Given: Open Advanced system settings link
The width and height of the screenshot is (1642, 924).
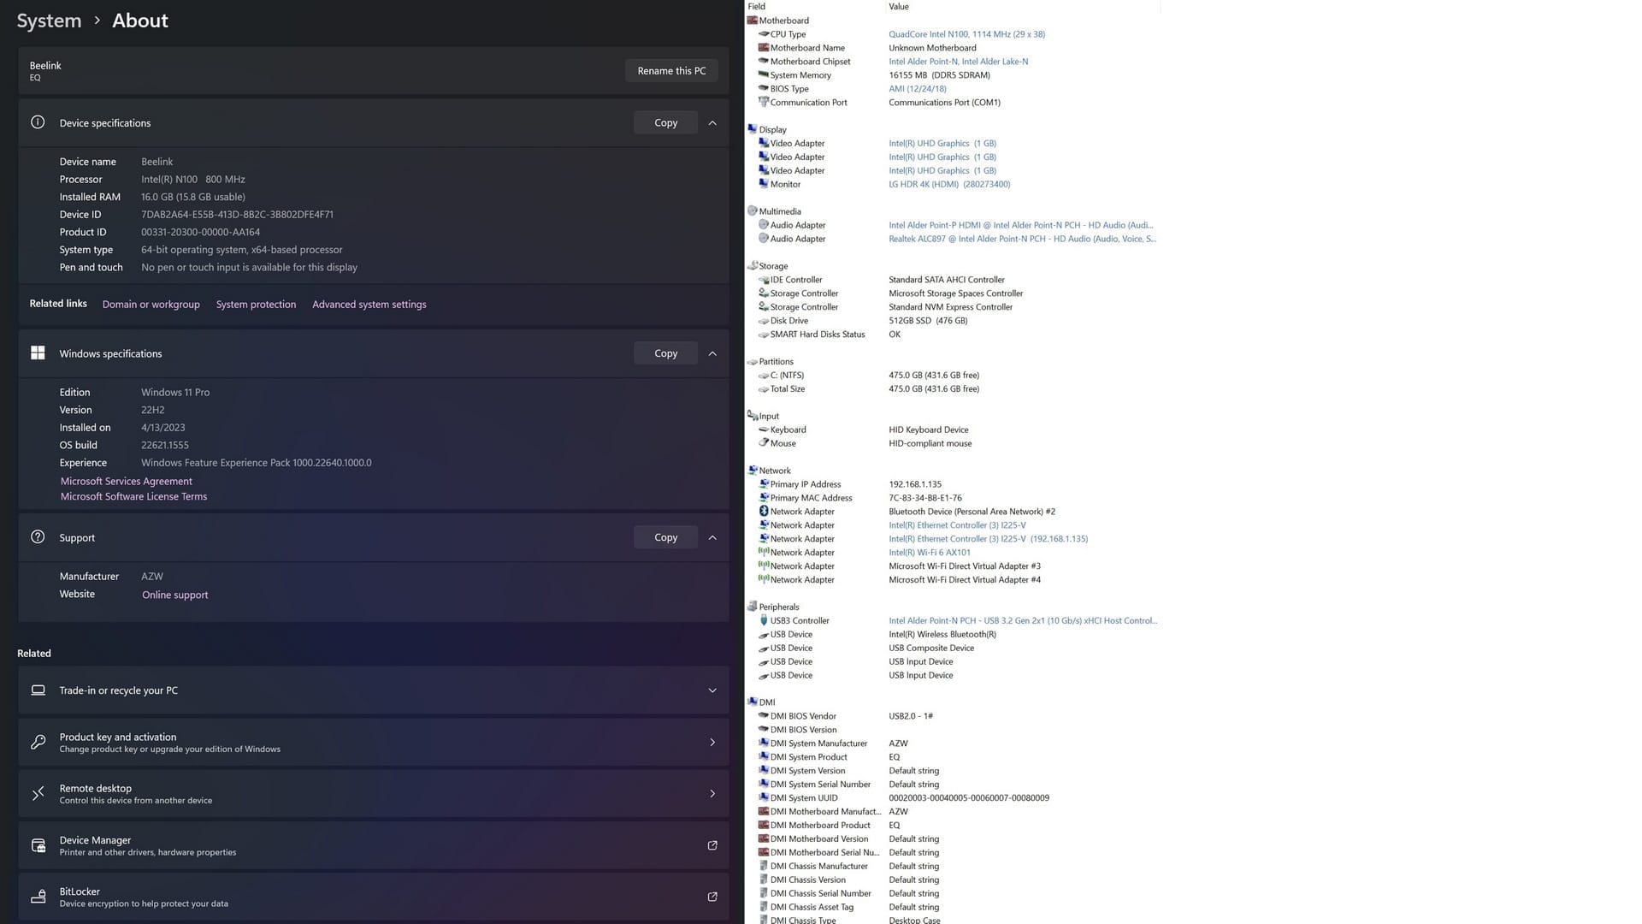Looking at the screenshot, I should tap(369, 305).
